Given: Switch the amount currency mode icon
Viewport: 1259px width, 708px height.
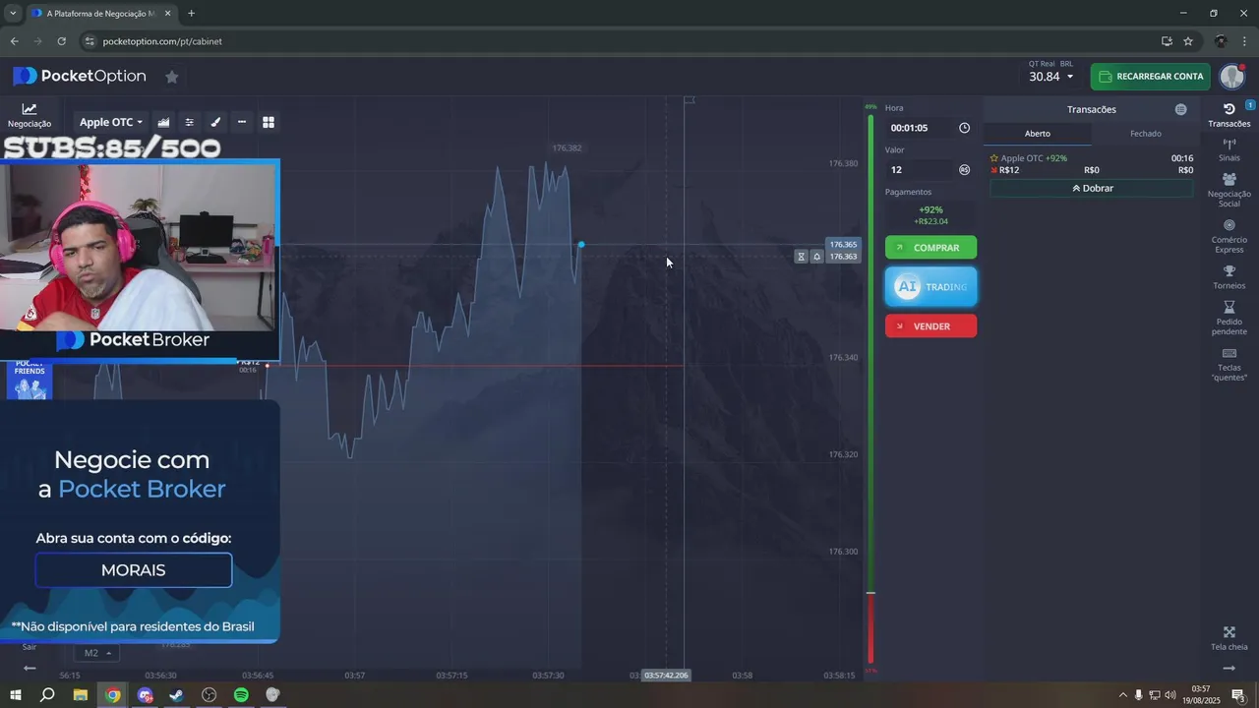Looking at the screenshot, I should click(964, 169).
